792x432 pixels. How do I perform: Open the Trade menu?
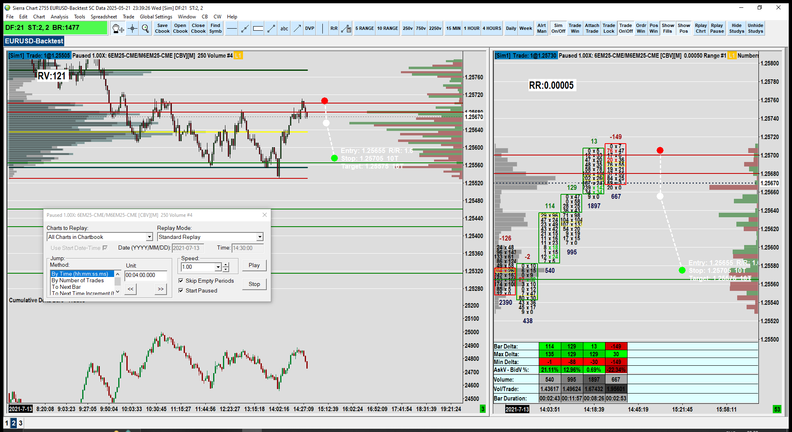pos(128,17)
